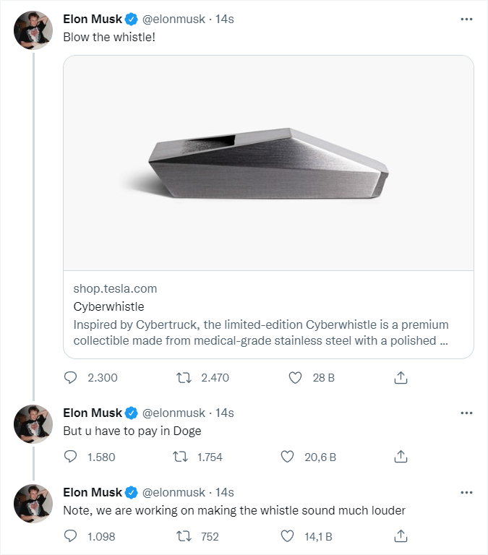Reply to the "Blow the whistle!" tweet
This screenshot has height=555, width=488.
pos(71,377)
